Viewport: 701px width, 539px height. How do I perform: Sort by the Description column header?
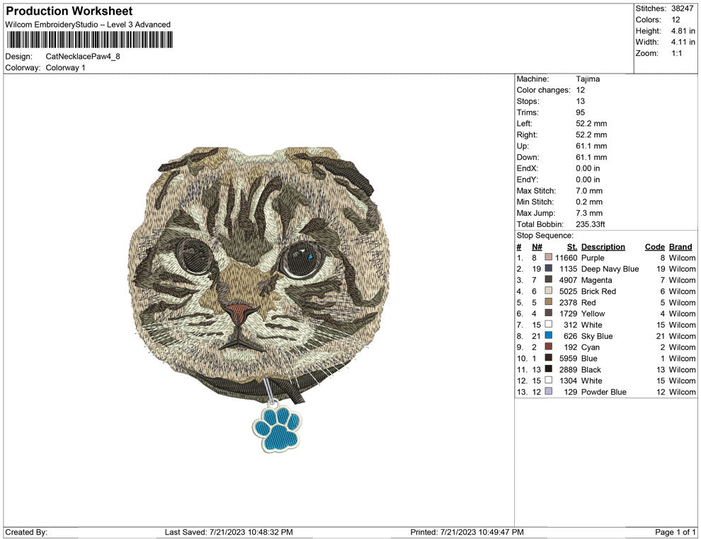[x=603, y=247]
